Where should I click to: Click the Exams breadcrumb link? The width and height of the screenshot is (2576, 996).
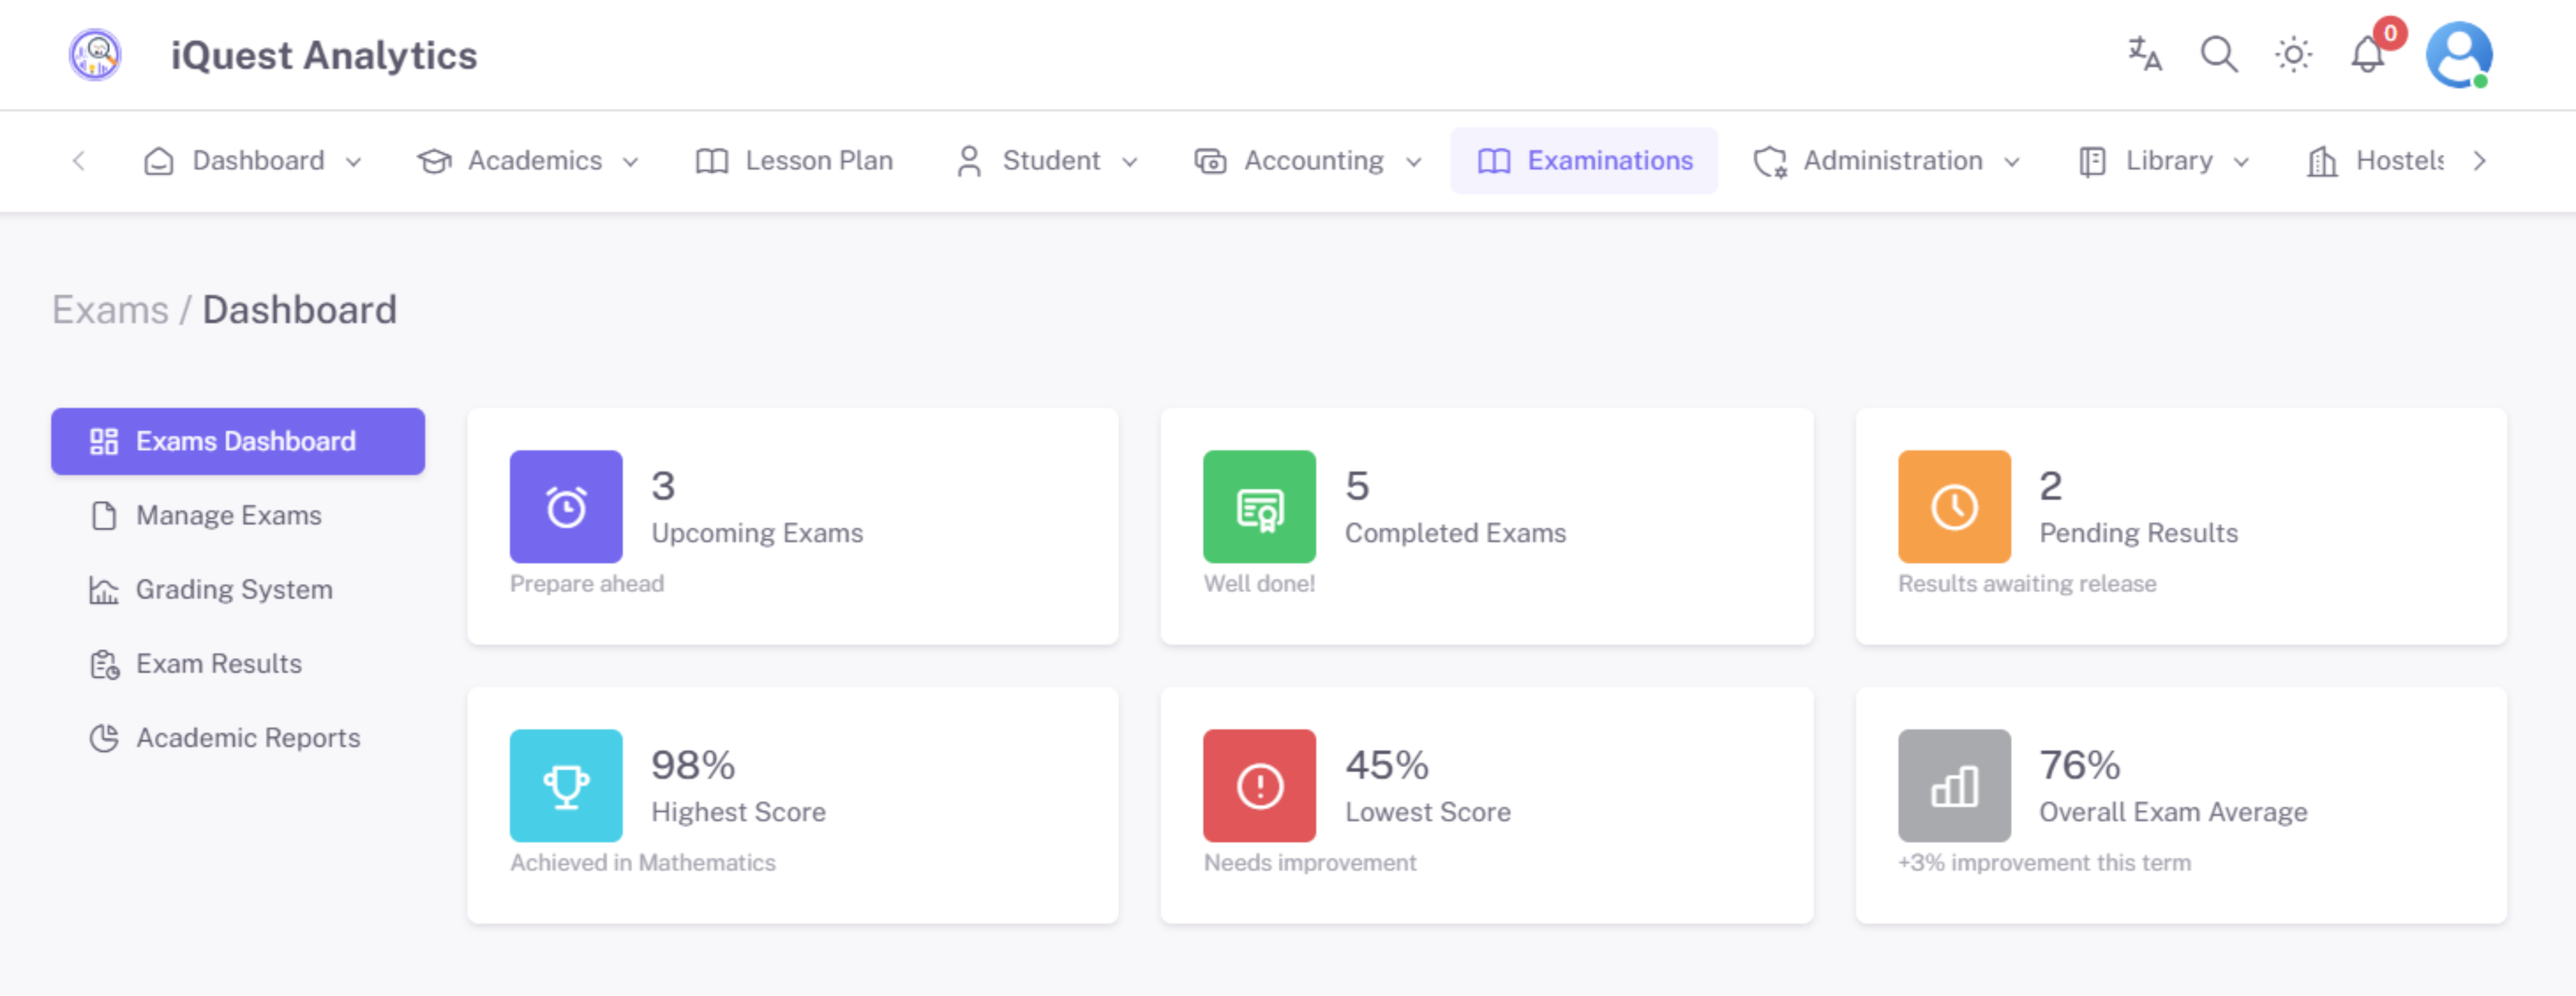(110, 310)
